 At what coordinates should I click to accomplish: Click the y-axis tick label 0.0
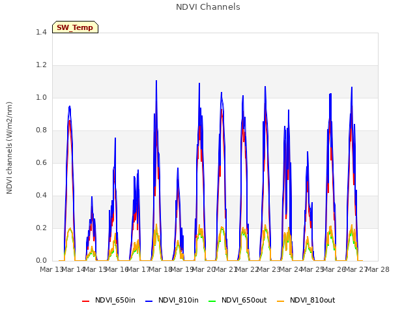(41, 261)
